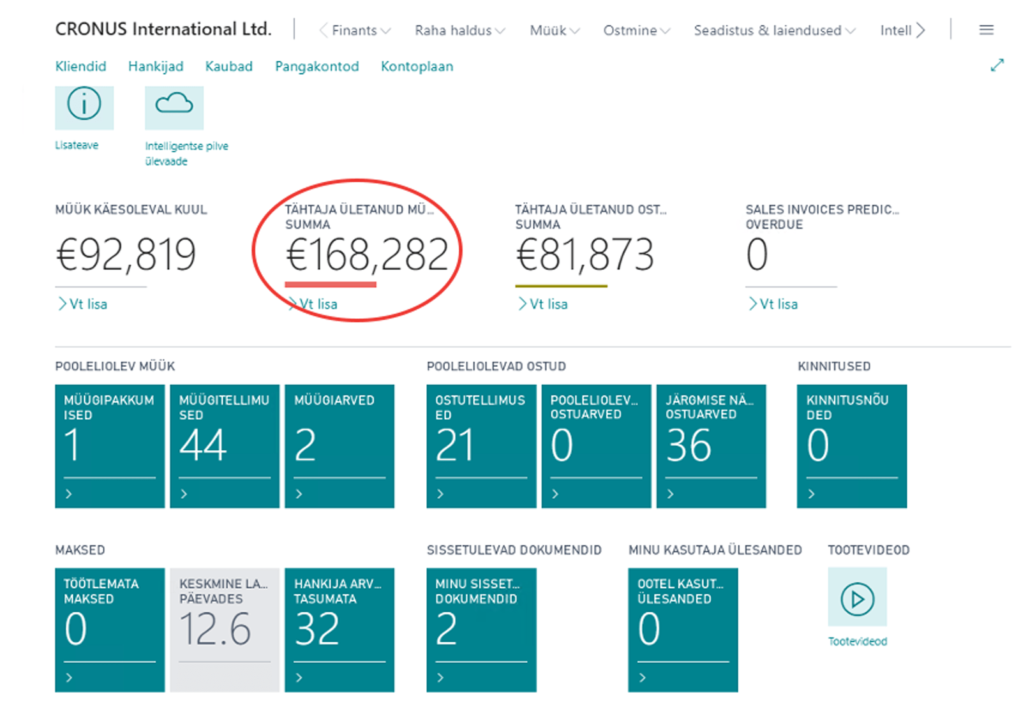The image size is (1021, 726).
Task: Play the Tootevideod video tile
Action: (857, 598)
